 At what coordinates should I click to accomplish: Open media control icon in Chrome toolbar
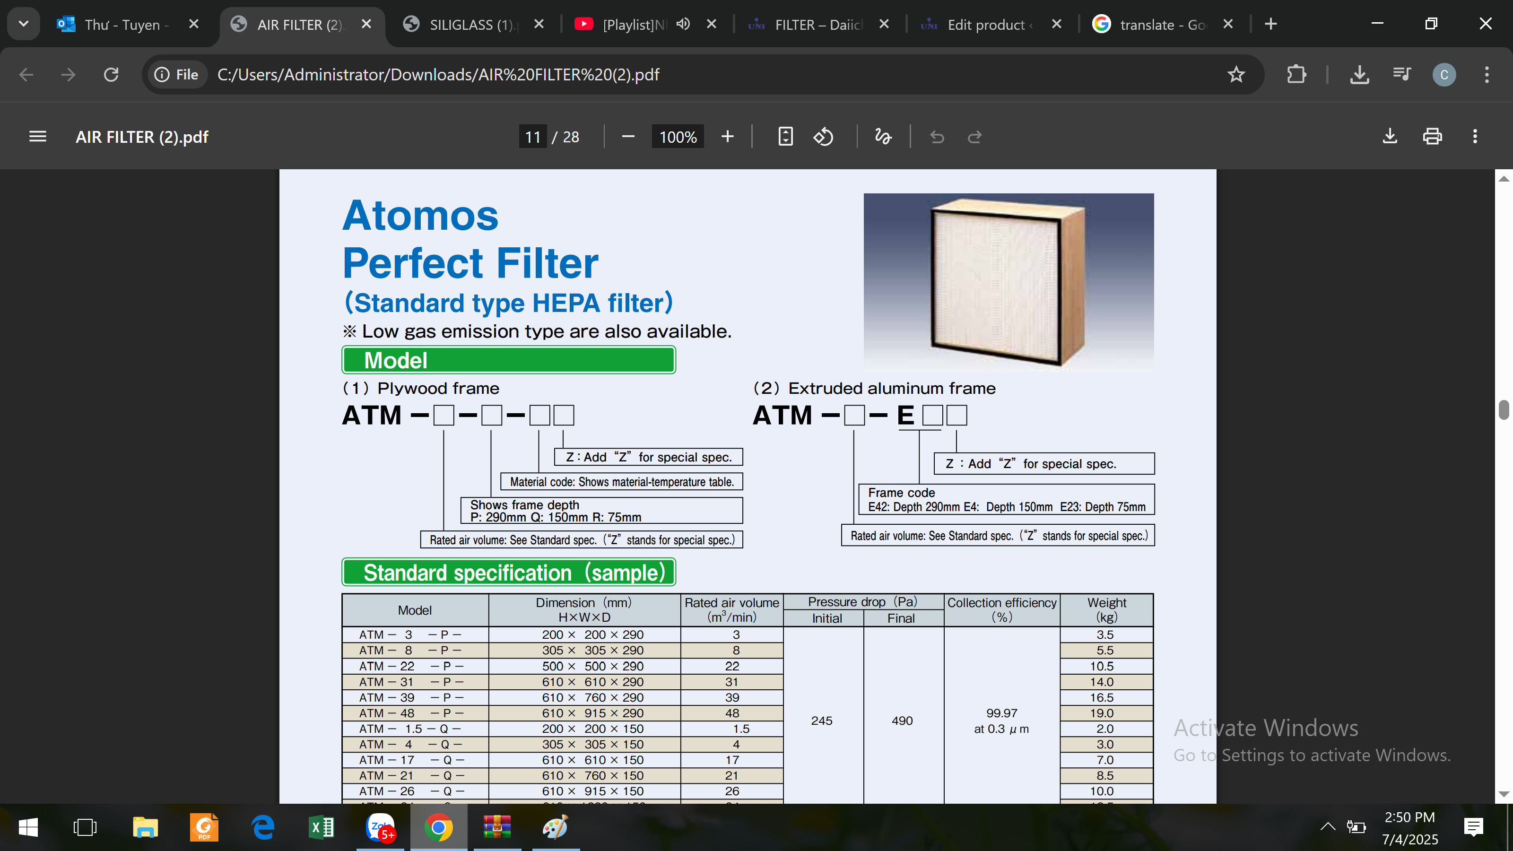(x=1401, y=75)
